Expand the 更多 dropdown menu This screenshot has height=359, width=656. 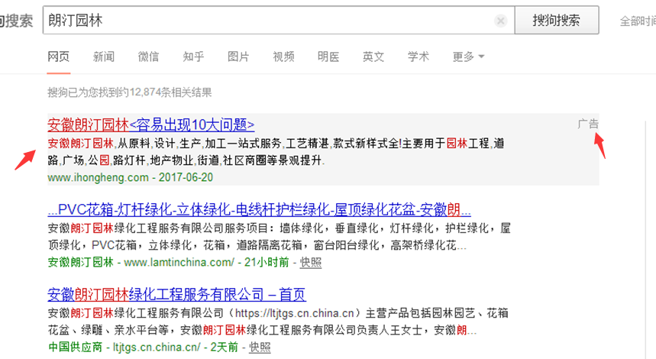tap(467, 57)
